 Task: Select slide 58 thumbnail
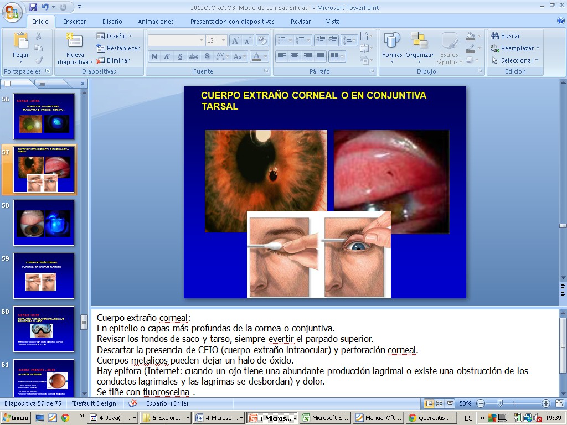click(44, 222)
